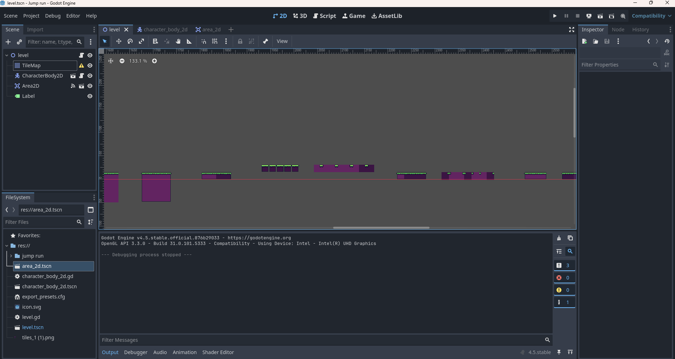Select the Select Mode arrow tool
Screen dimensions: 675x359
(x=105, y=41)
